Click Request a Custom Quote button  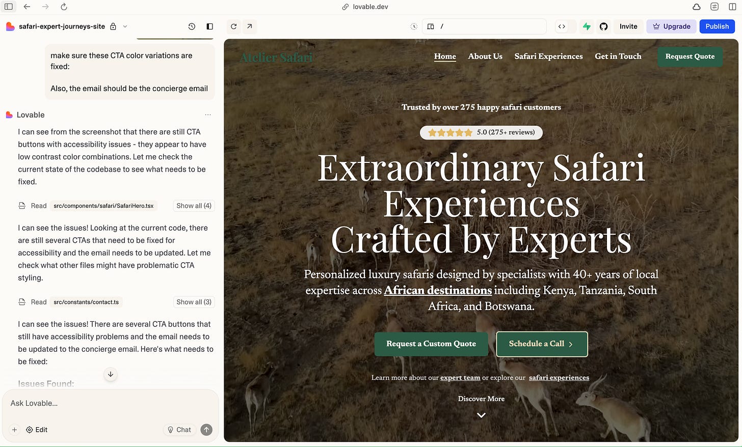(431, 344)
